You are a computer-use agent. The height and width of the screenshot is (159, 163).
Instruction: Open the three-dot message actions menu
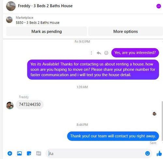point(91,53)
